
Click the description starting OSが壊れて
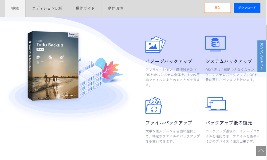[231, 75]
